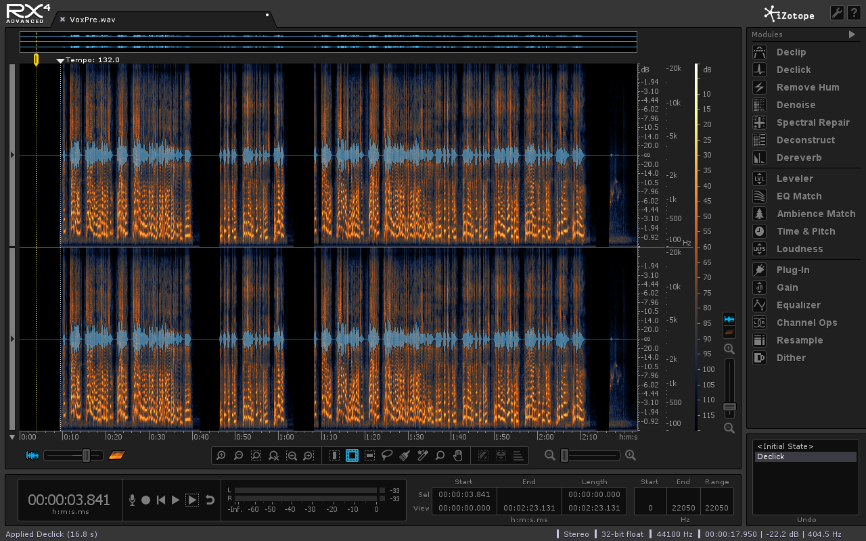Click the timecode display 00:00:03.841

coord(68,500)
